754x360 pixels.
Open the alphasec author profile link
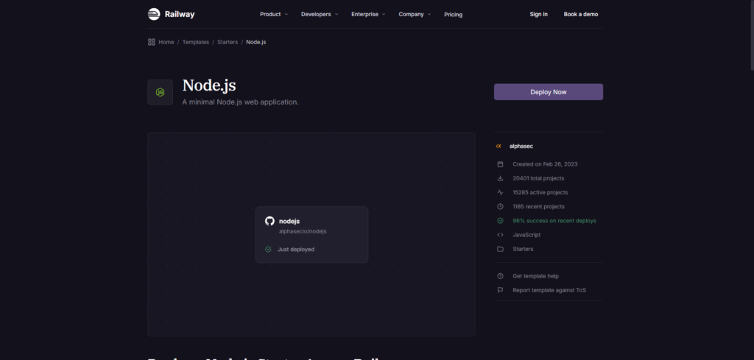point(521,146)
